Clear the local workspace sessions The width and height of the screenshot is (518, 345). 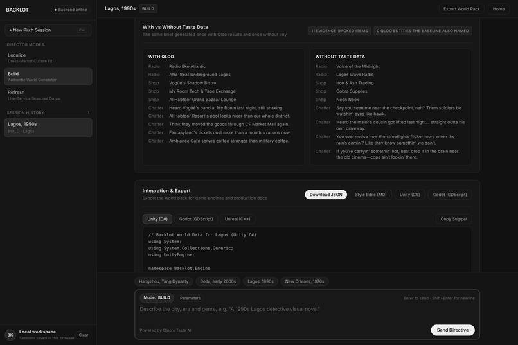(84, 335)
